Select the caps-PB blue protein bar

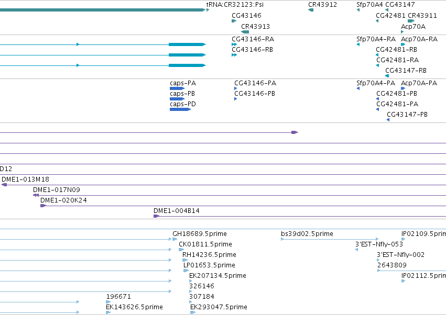[177, 99]
